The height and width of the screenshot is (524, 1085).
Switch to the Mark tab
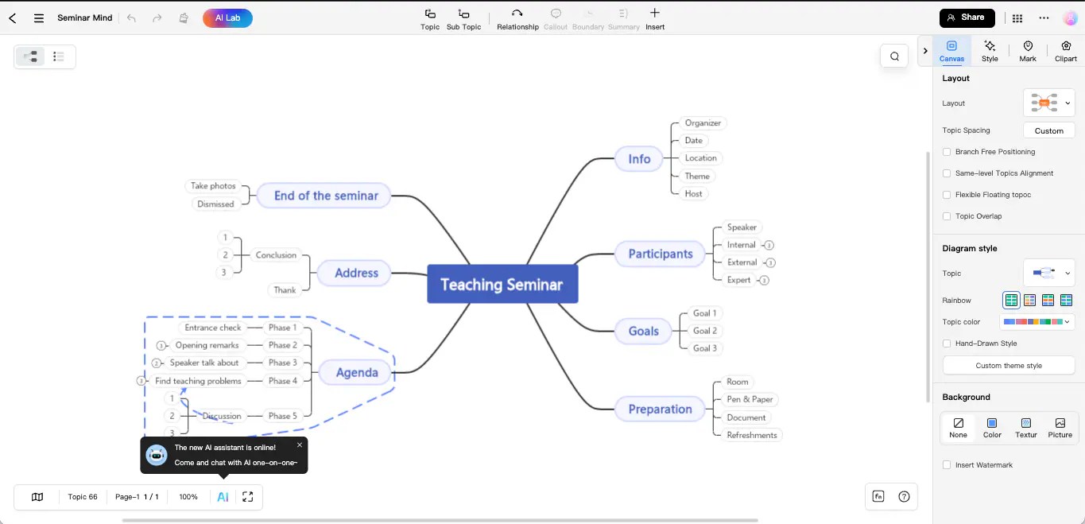point(1028,51)
